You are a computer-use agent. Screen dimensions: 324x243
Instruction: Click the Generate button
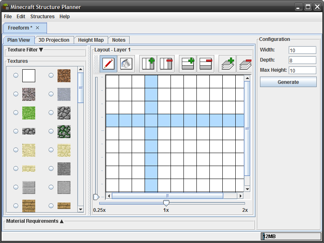288,82
